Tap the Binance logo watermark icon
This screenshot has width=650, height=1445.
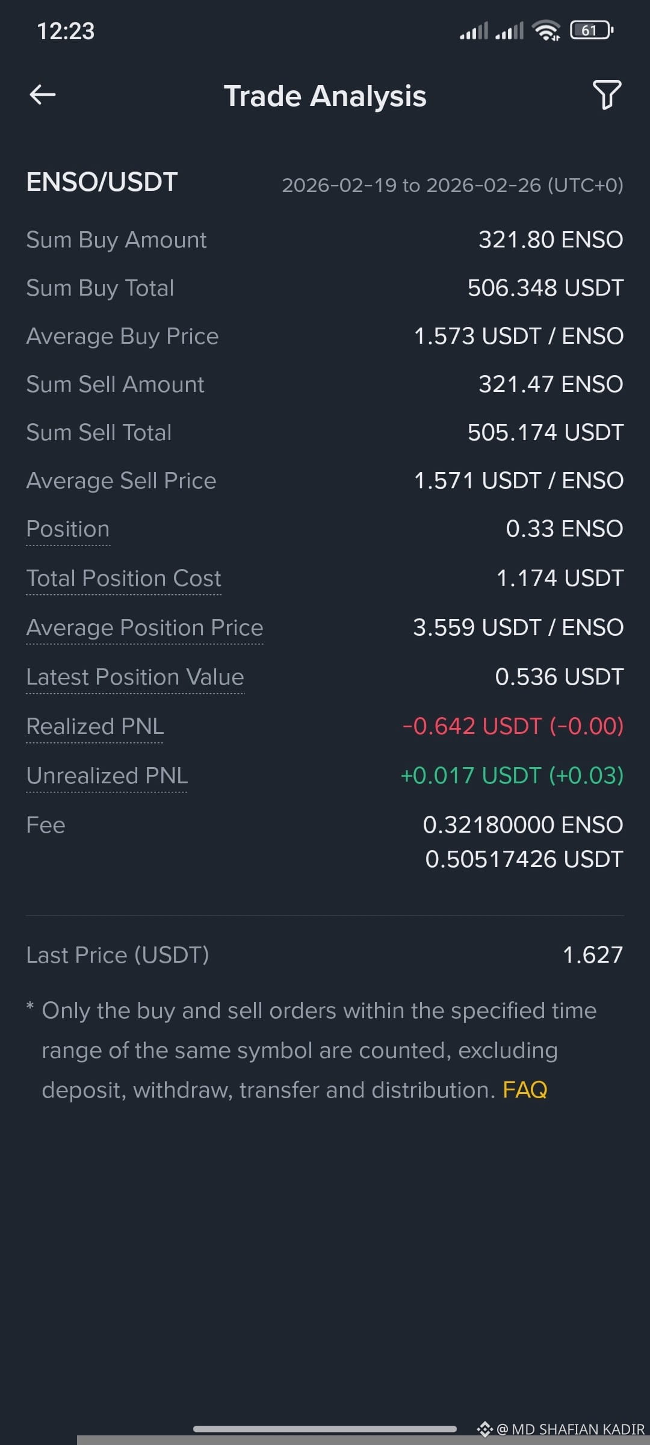click(x=484, y=1429)
